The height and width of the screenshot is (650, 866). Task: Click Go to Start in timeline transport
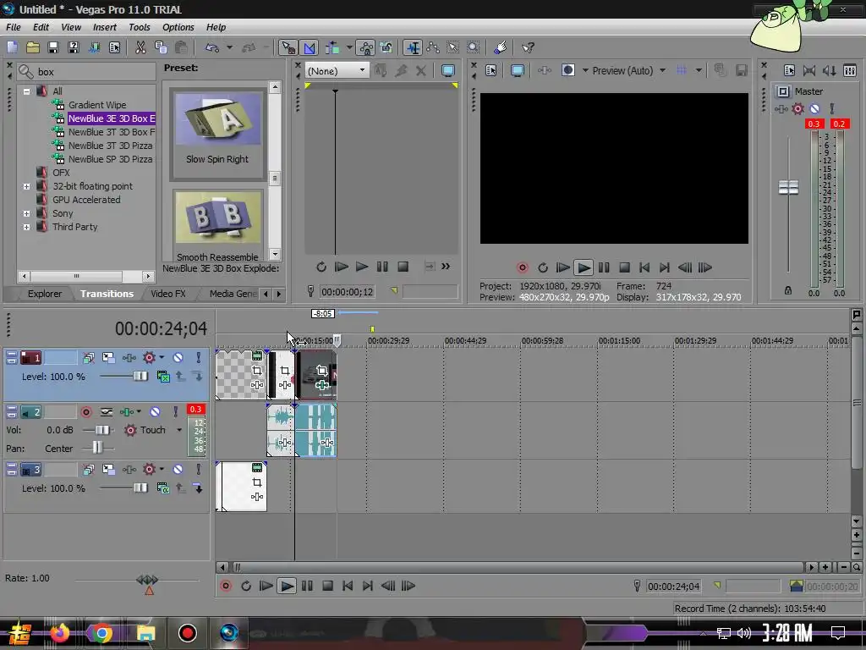tap(348, 586)
